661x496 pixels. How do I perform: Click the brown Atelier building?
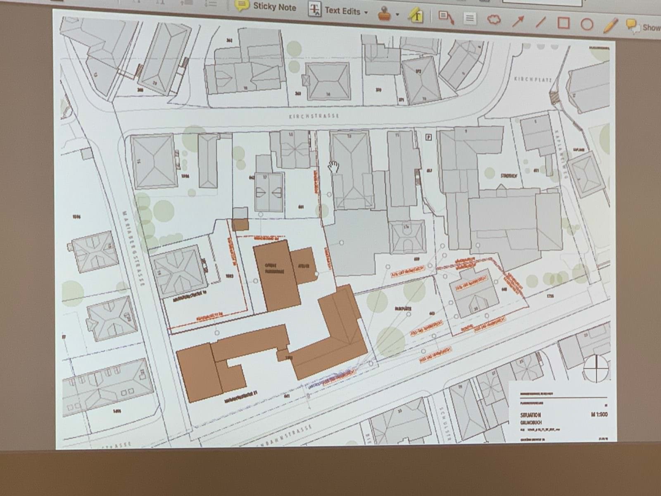pyautogui.click(x=304, y=265)
